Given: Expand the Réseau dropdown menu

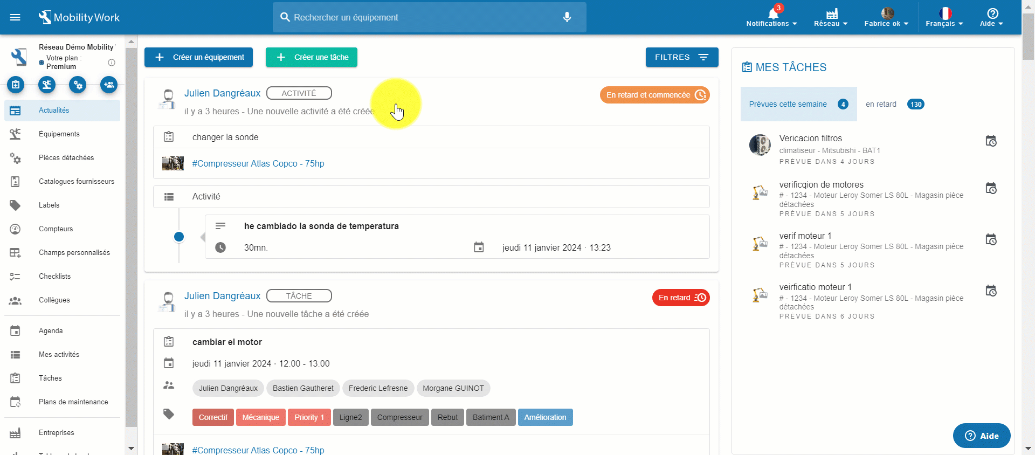Looking at the screenshot, I should pyautogui.click(x=831, y=17).
